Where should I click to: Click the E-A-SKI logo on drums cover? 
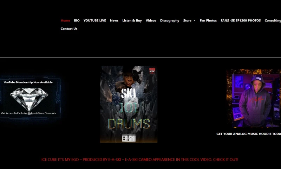pos(129,138)
